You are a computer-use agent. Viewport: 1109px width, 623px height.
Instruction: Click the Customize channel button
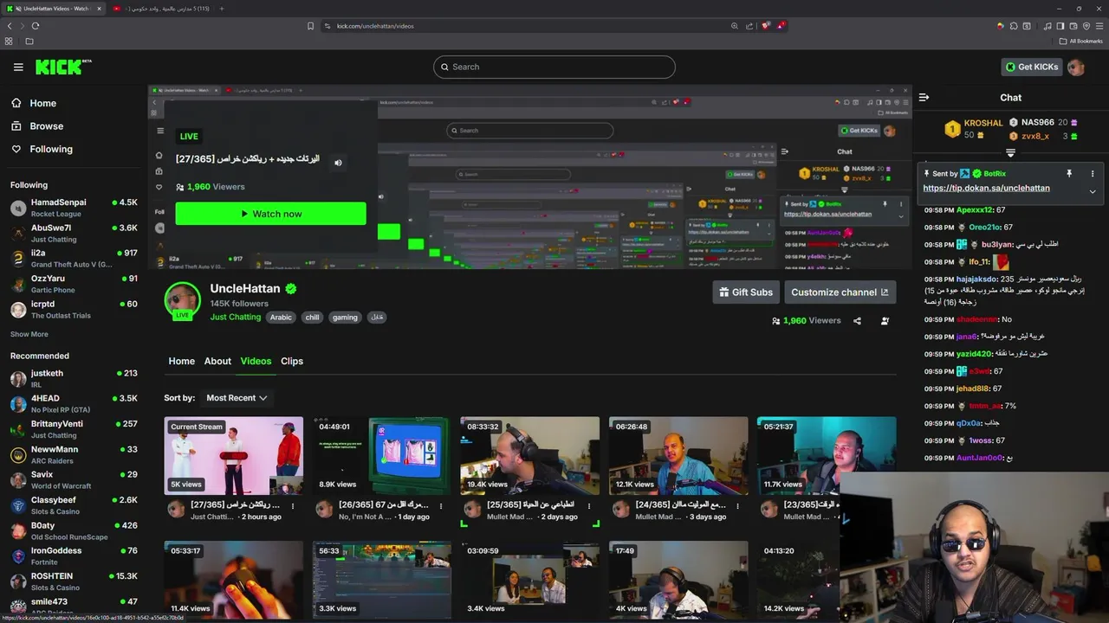840,292
